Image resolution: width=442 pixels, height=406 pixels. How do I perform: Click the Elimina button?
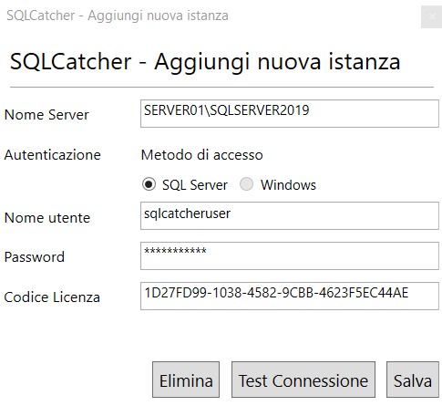[x=186, y=380]
